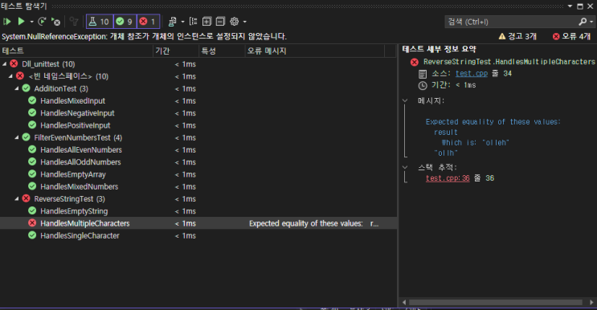
Task: Click the Collapse All minus icon
Action: pos(220,22)
